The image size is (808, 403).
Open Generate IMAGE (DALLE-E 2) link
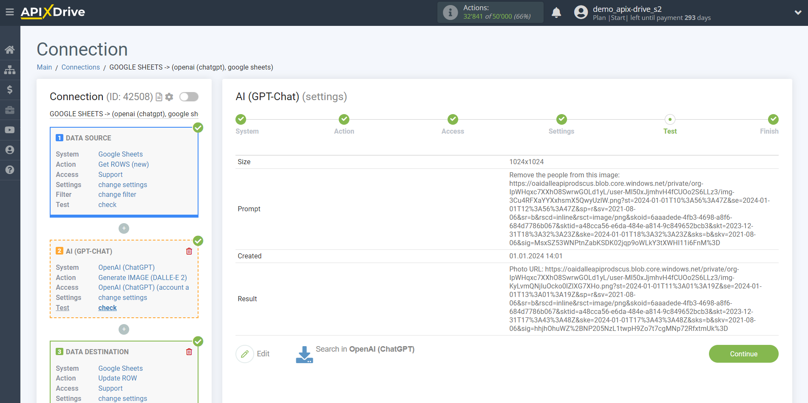pos(143,277)
